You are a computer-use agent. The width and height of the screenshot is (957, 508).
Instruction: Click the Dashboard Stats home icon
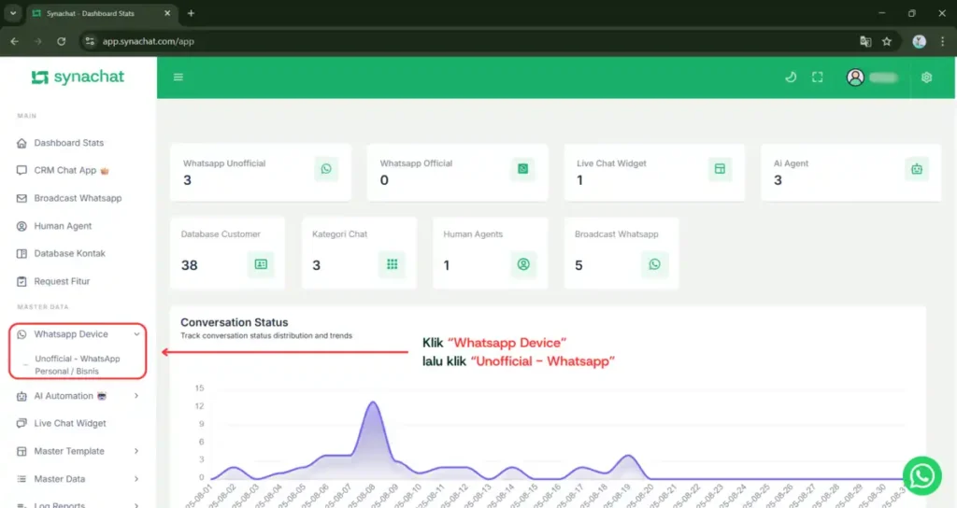pyautogui.click(x=21, y=143)
